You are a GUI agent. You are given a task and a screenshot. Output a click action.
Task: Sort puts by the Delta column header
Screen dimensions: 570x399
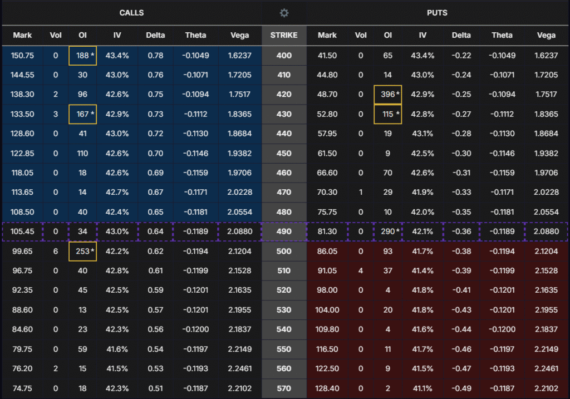pyautogui.click(x=461, y=36)
